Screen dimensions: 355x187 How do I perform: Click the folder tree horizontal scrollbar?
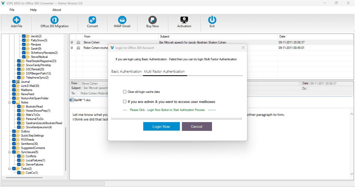[x=24, y=178]
